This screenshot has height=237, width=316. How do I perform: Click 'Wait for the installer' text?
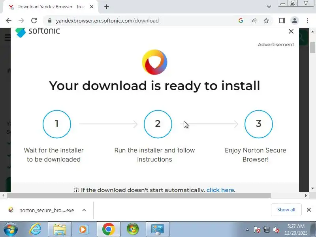pos(54,150)
